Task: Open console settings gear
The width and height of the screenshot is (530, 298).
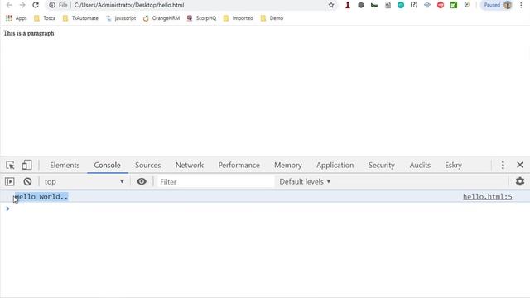Action: 520,181
